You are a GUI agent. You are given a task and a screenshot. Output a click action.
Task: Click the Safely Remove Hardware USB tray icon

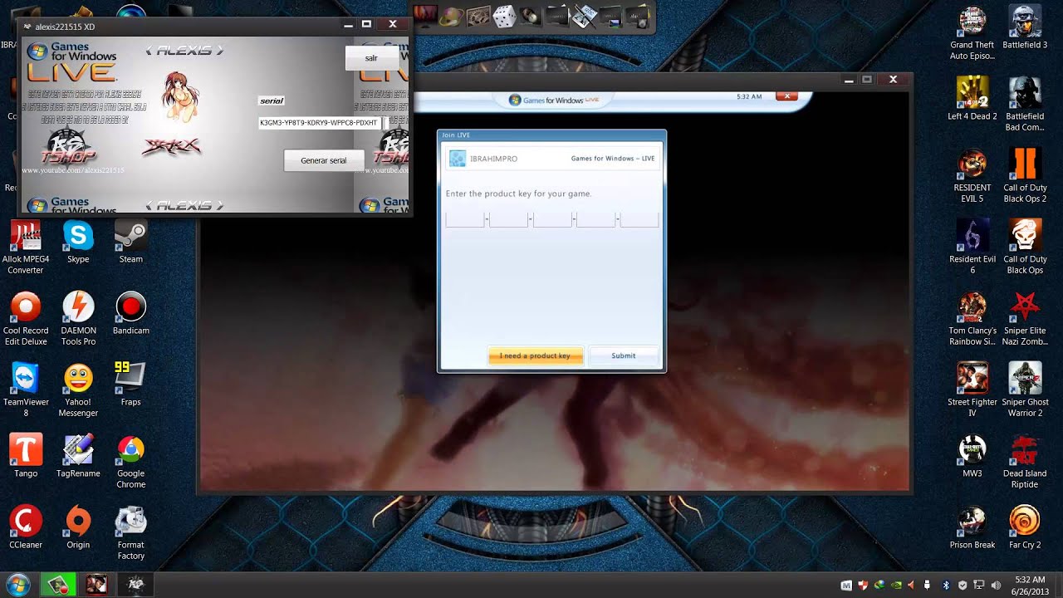click(928, 585)
